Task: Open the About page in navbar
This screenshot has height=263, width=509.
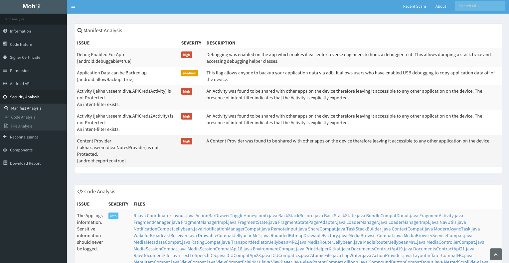Action: click(x=440, y=6)
